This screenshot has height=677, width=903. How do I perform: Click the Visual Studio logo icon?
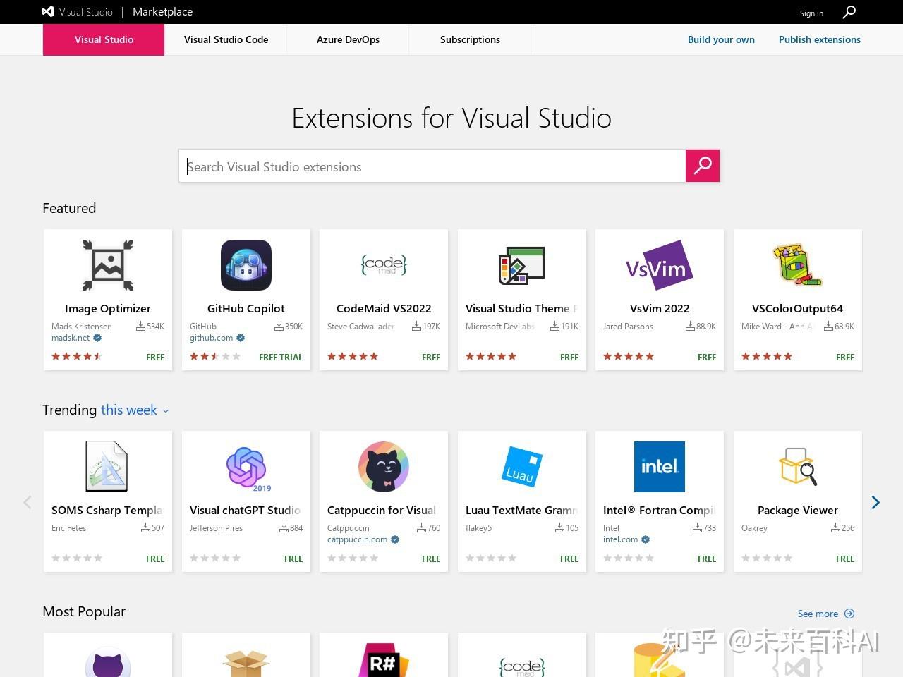[48, 12]
